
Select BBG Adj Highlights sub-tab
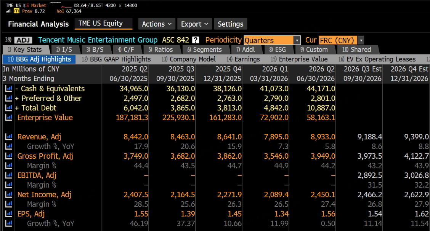(x=39, y=59)
